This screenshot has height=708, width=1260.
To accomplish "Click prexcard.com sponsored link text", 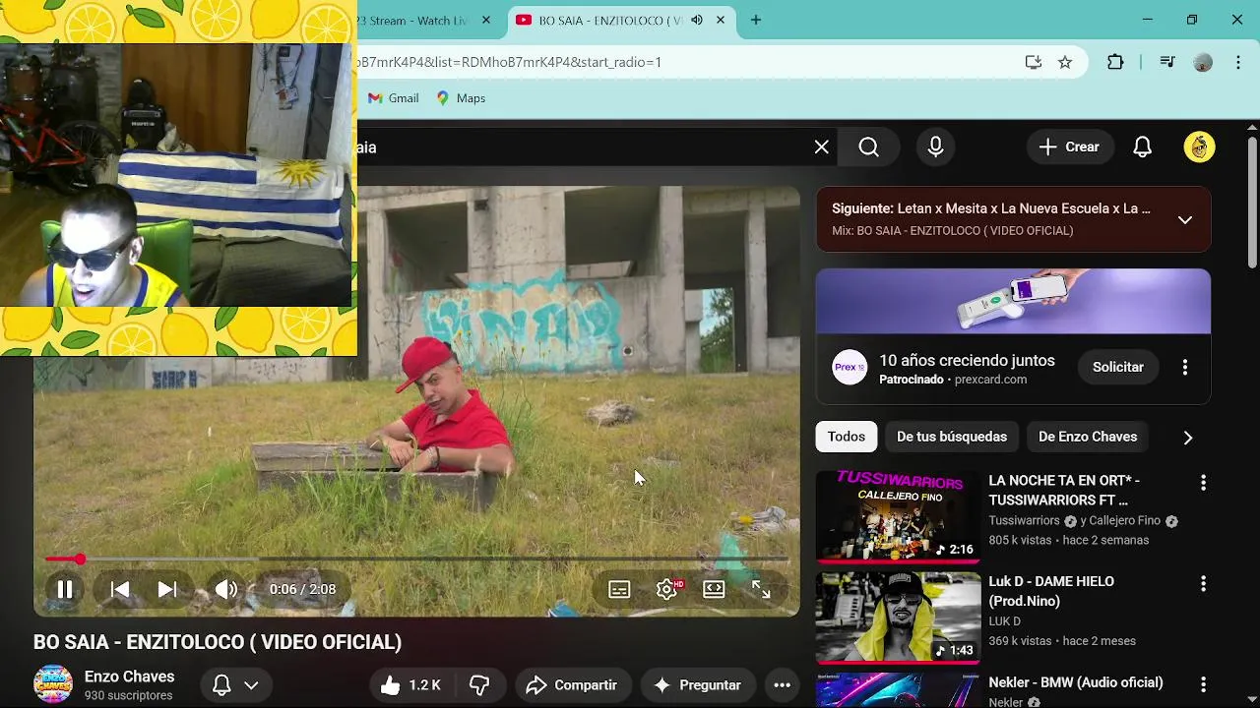I will click(x=990, y=380).
